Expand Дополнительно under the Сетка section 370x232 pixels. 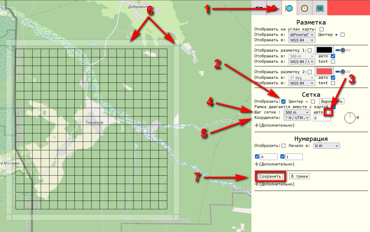click(x=274, y=125)
